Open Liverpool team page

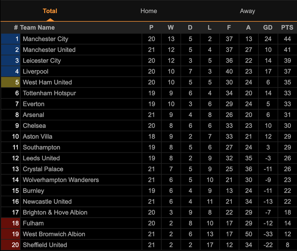coord(35,71)
